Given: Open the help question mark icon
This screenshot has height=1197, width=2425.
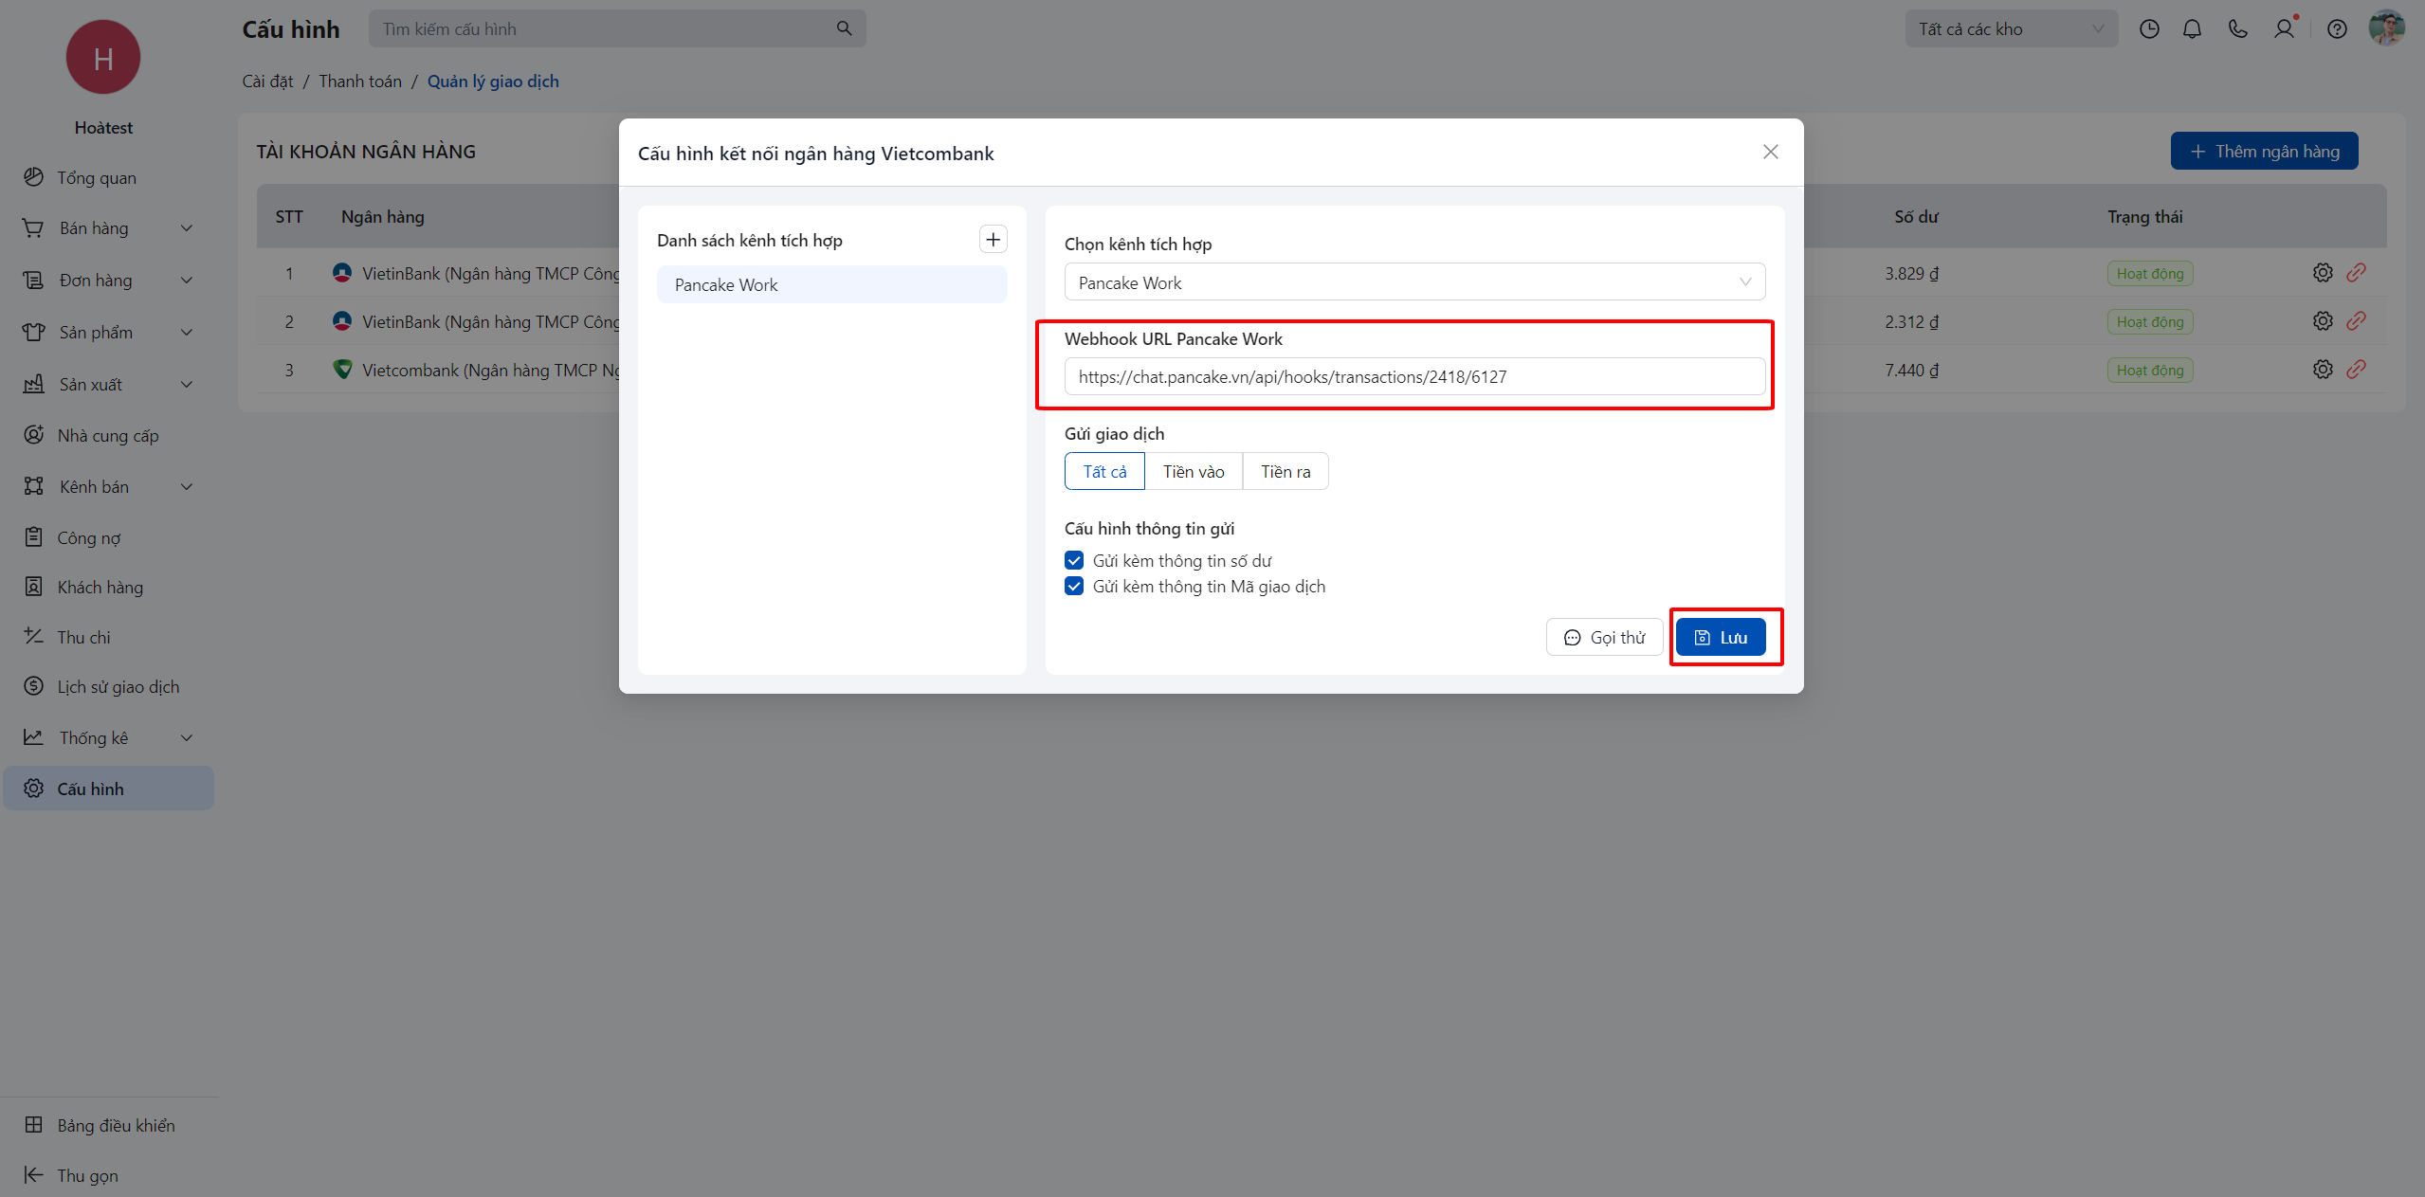Looking at the screenshot, I should (x=2337, y=29).
